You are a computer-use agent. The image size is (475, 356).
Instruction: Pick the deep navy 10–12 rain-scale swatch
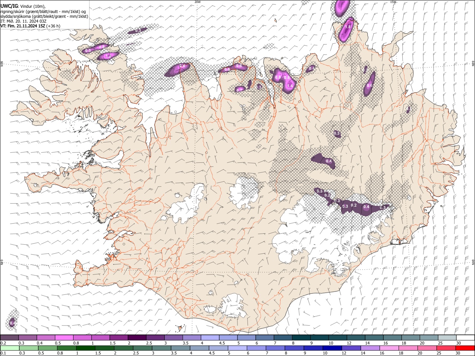332,348
